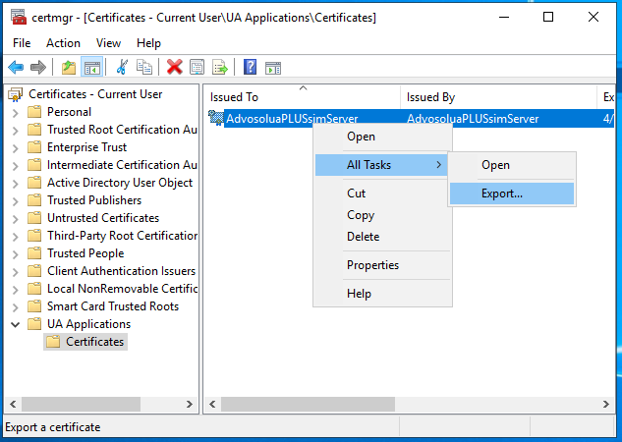Click the Up one level folder icon

[x=68, y=67]
